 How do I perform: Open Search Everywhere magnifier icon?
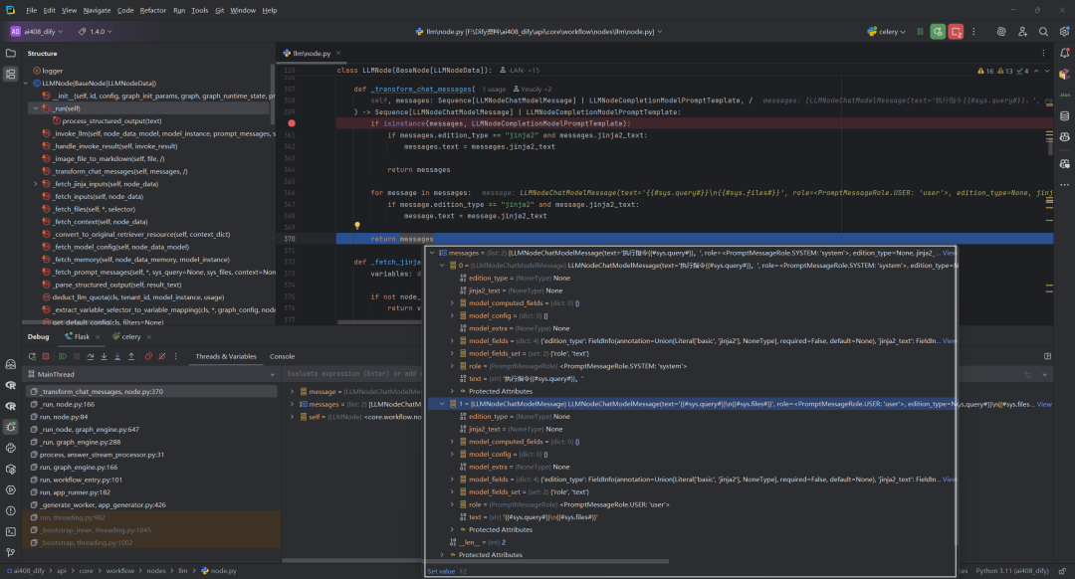tap(1043, 32)
